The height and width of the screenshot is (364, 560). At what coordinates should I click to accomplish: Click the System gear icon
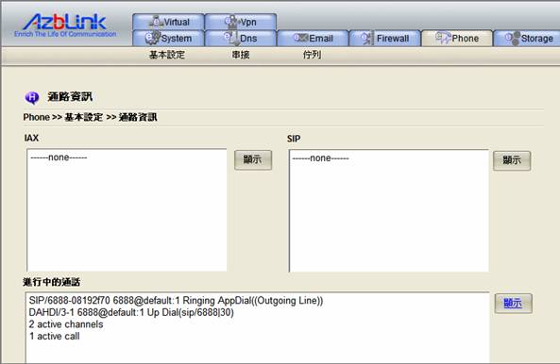152,38
